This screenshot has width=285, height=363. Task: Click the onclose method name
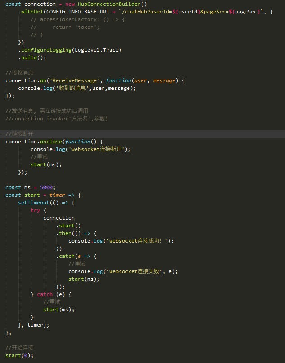(x=51, y=142)
